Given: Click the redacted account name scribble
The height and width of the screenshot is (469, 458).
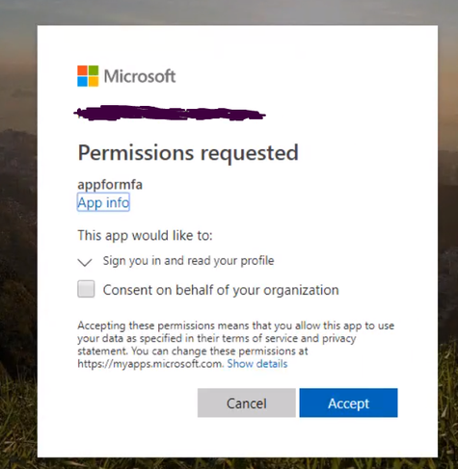Looking at the screenshot, I should pyautogui.click(x=170, y=113).
